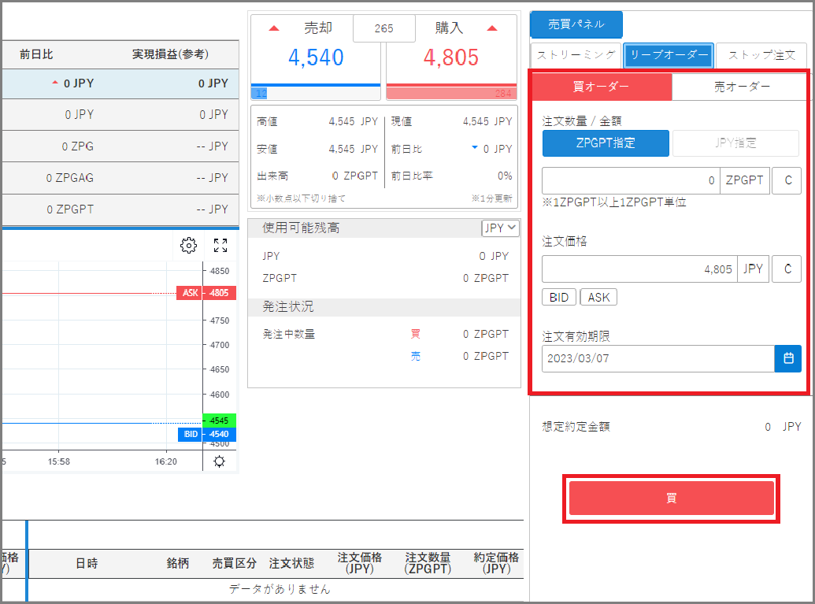Select the 0 ZPGAG balance row
The height and width of the screenshot is (604, 815).
[120, 178]
